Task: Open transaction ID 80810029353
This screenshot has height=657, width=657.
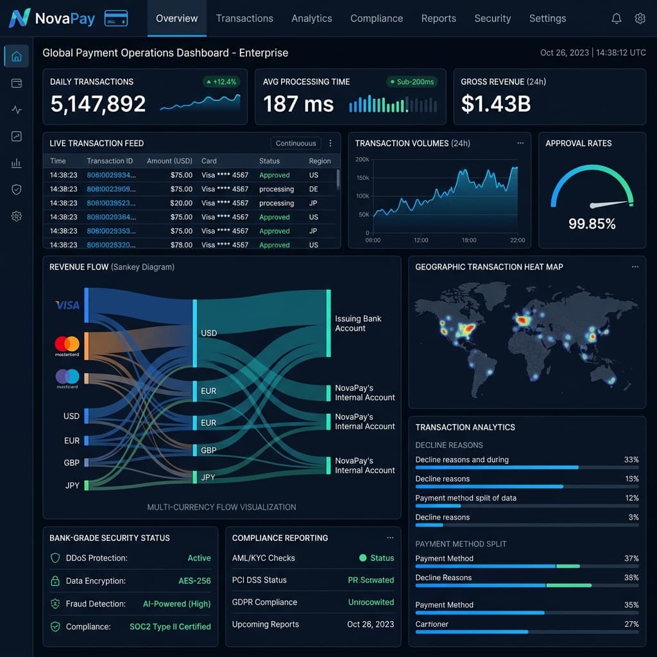Action: click(111, 231)
